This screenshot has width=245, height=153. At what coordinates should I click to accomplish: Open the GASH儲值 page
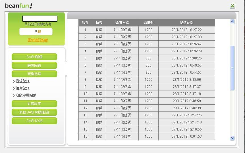click(34, 57)
